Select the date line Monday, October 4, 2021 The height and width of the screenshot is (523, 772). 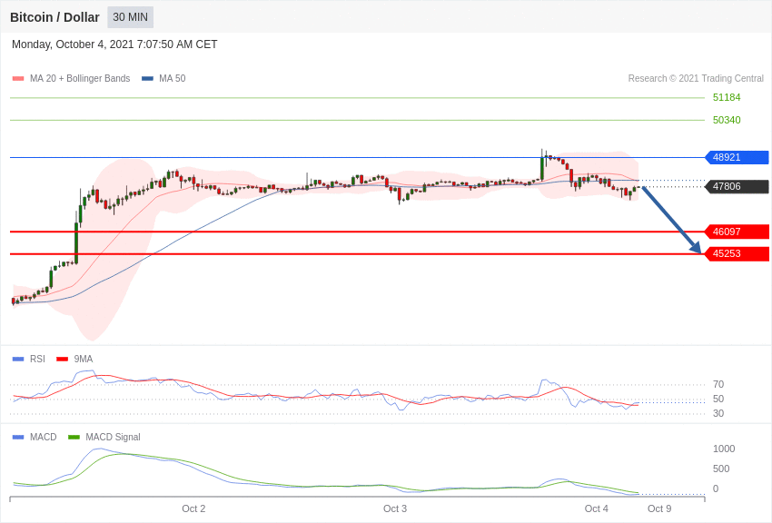114,44
